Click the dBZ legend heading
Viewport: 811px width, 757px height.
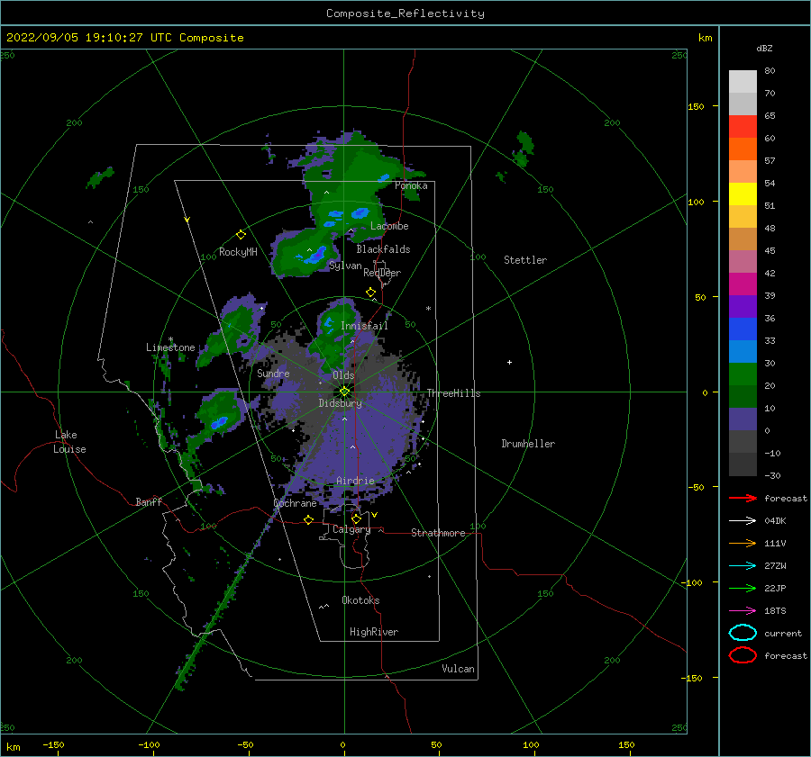point(764,49)
